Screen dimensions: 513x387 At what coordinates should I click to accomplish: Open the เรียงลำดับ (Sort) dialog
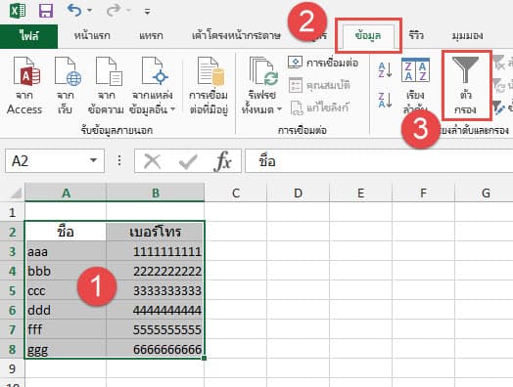coord(415,86)
